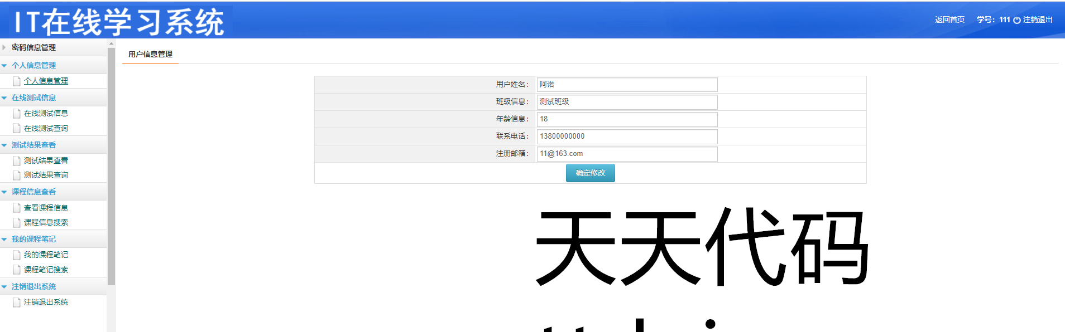The width and height of the screenshot is (1065, 332).
Task: Click the power icon beside 注销退出
Action: 1016,20
